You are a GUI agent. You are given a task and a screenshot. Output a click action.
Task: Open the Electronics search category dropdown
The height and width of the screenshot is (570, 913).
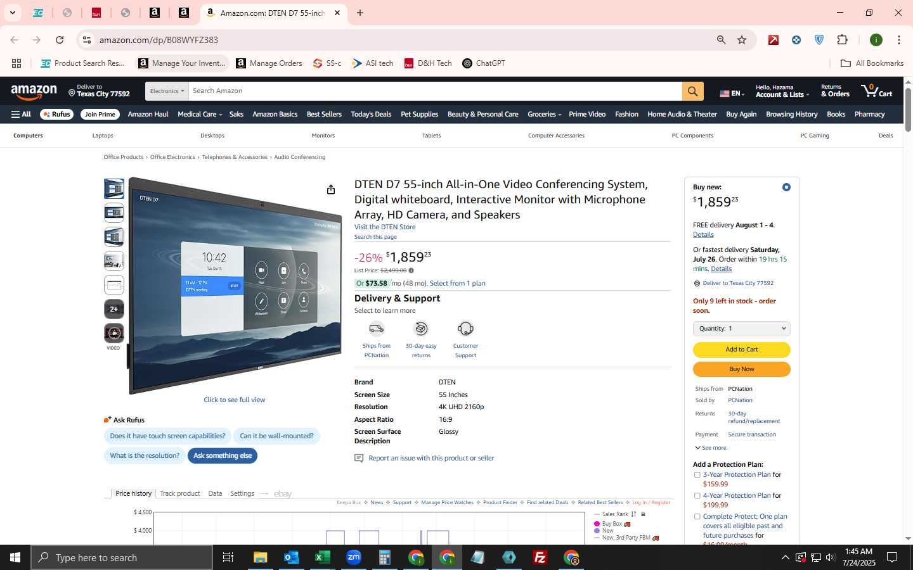[x=167, y=91]
